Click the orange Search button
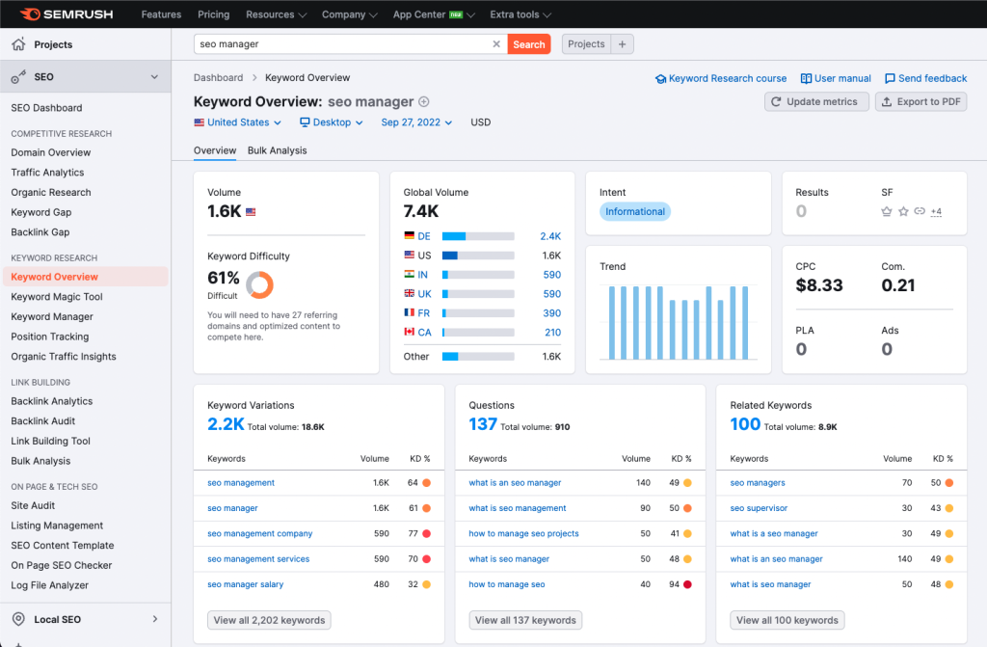 tap(529, 44)
